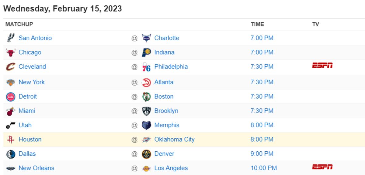
Task: Open the Cleveland team link
Action: click(32, 66)
